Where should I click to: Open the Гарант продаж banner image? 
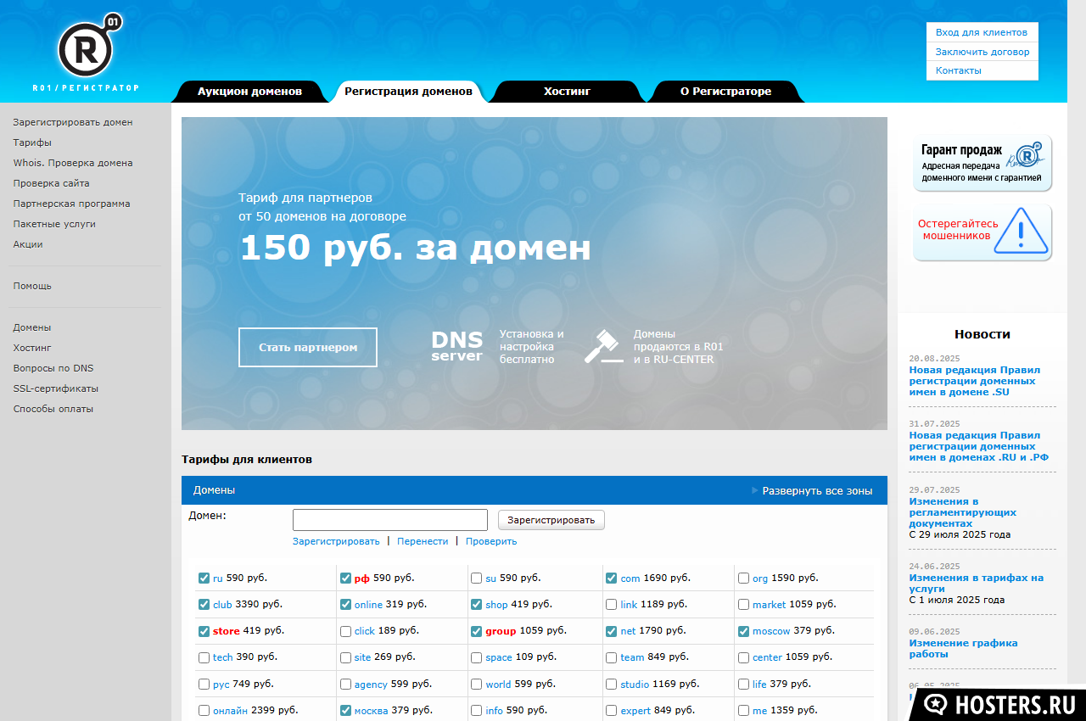(982, 163)
